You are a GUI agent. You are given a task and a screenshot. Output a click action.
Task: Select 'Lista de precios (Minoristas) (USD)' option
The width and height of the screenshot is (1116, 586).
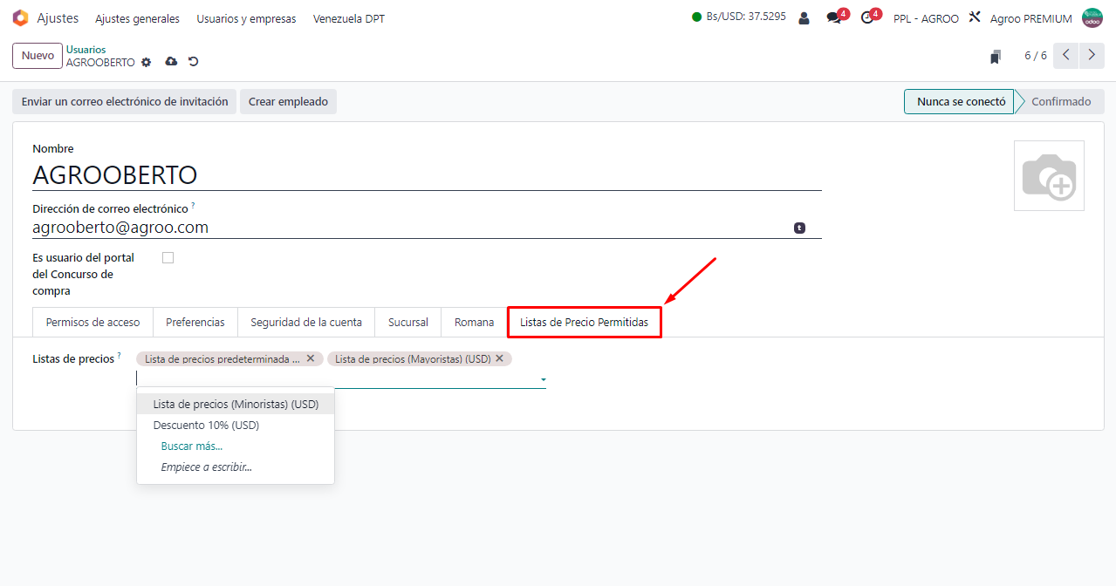[x=236, y=405]
